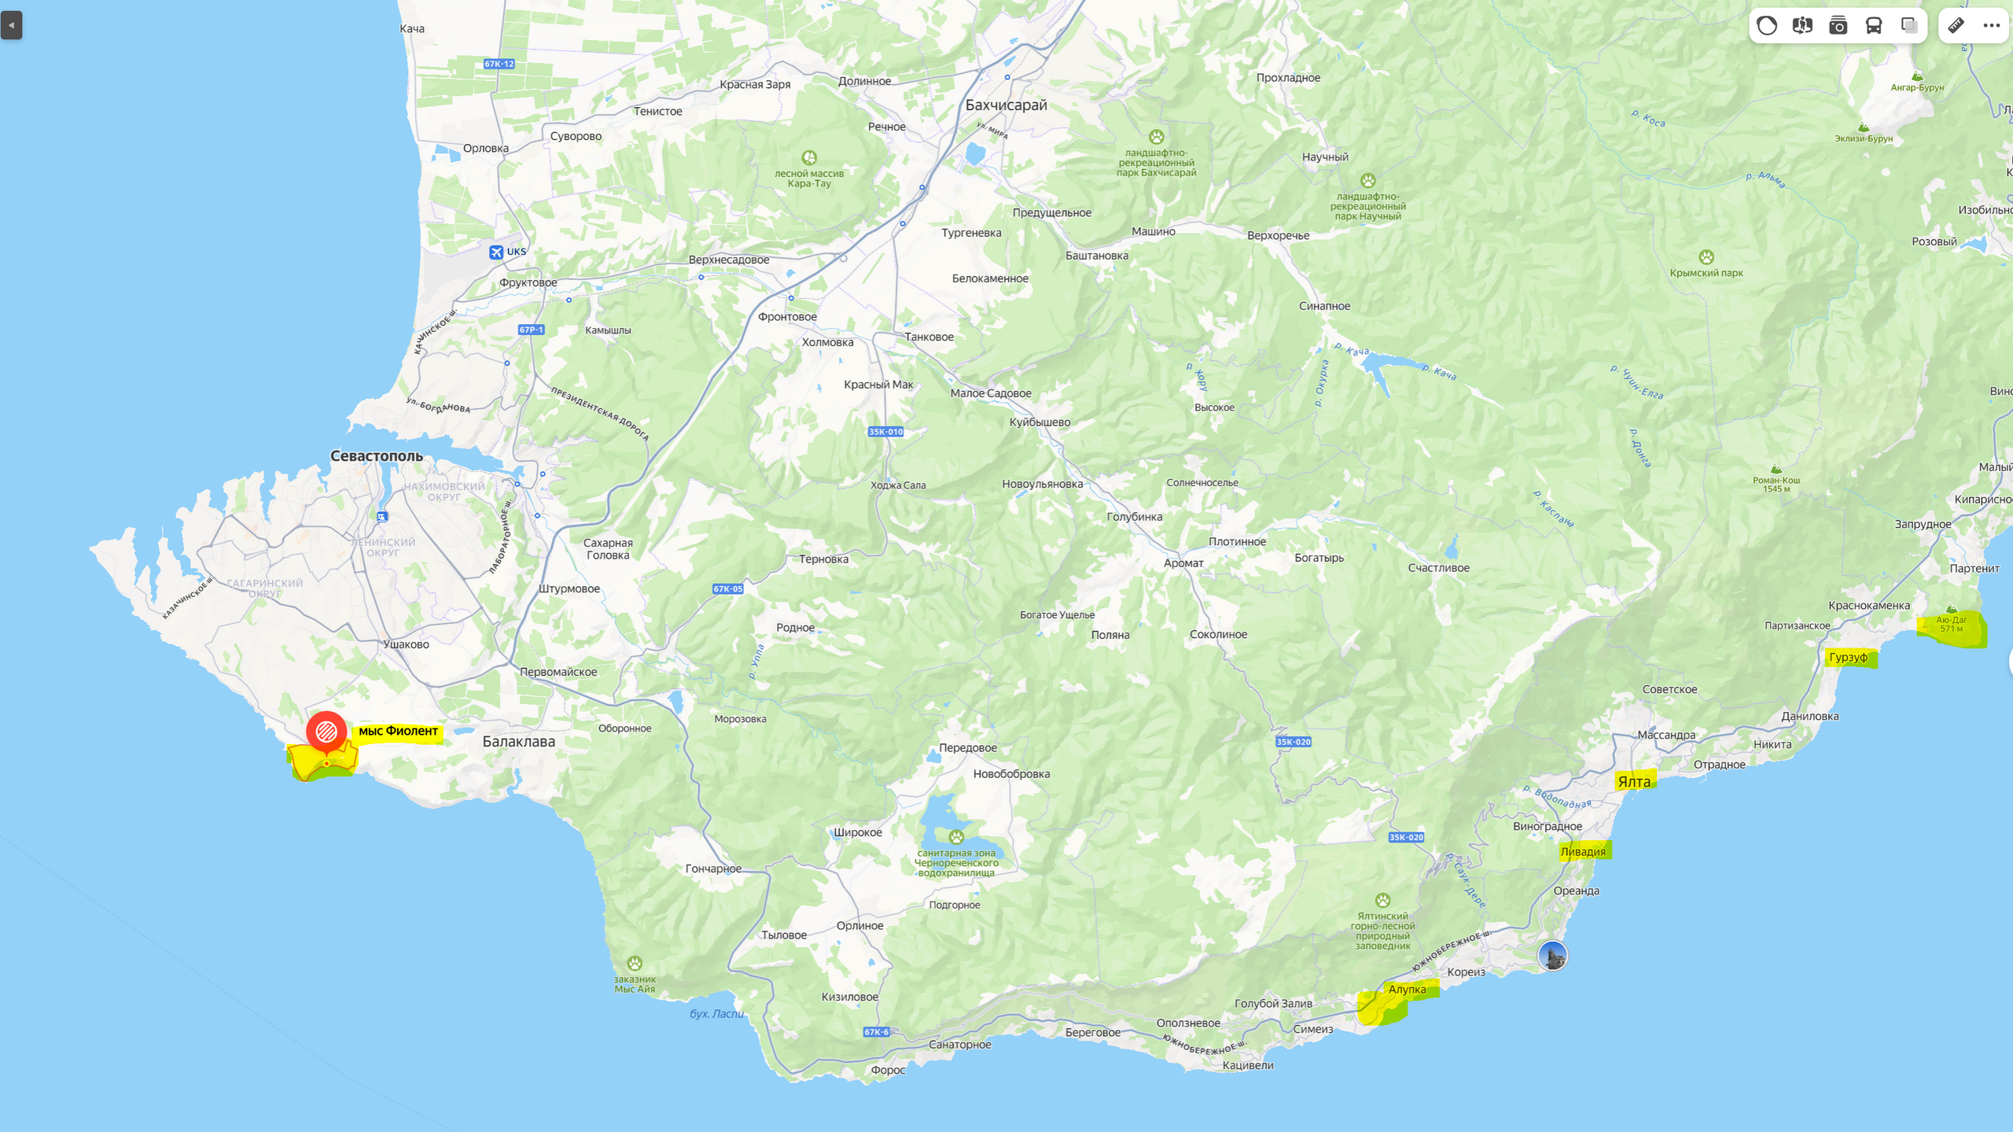
Task: Click the Крымский парк paw icon
Action: click(1706, 257)
